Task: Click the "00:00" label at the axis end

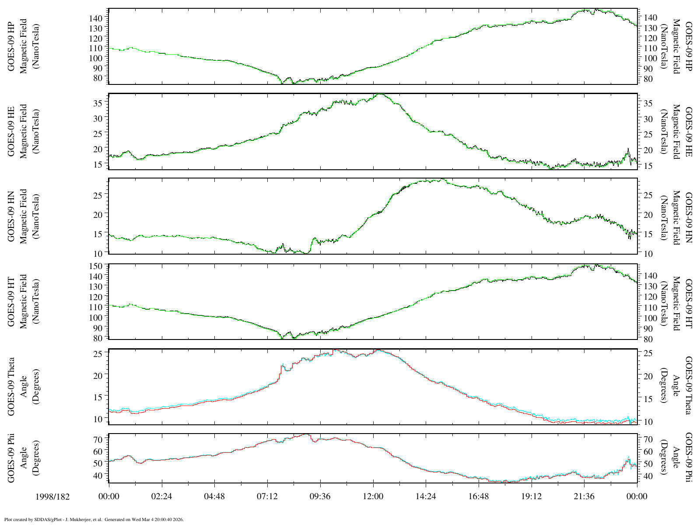Action: click(x=637, y=497)
